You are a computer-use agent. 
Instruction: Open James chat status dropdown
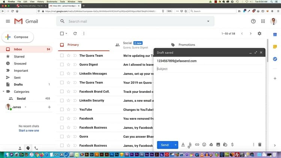[x=25, y=107]
